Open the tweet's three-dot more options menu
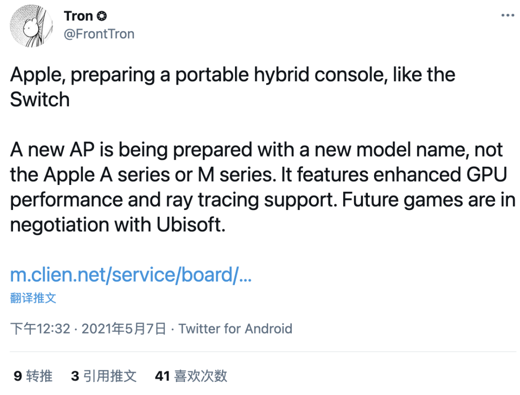The height and width of the screenshot is (395, 520). click(x=507, y=15)
